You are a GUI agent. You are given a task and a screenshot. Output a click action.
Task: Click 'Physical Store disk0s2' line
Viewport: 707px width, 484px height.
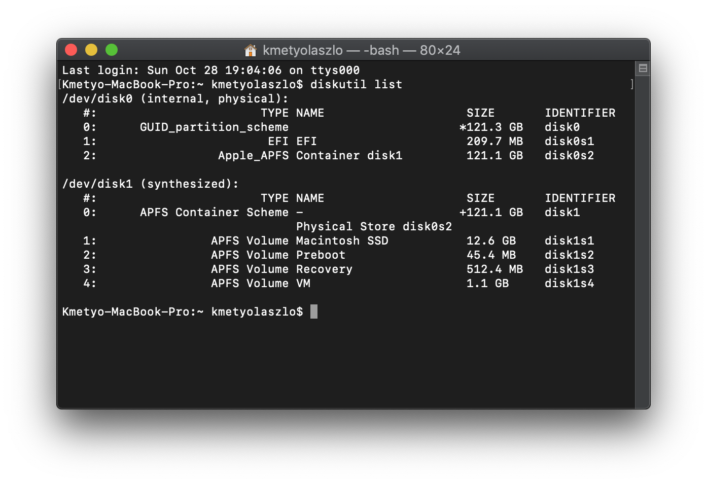pos(374,227)
